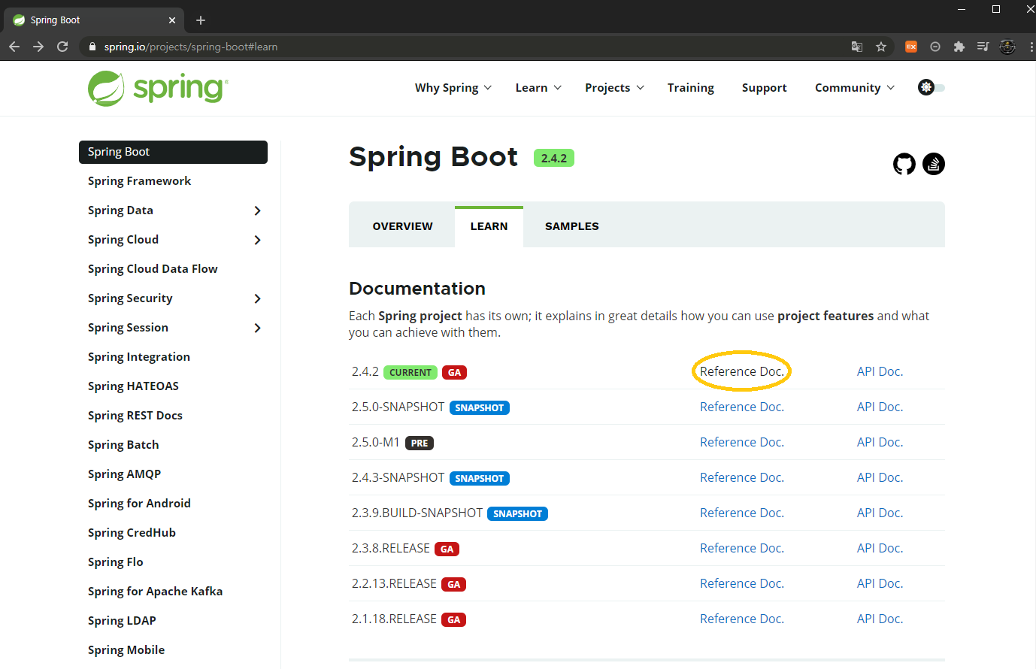Open Spring Batch project
The height and width of the screenshot is (669, 1036).
tap(123, 445)
